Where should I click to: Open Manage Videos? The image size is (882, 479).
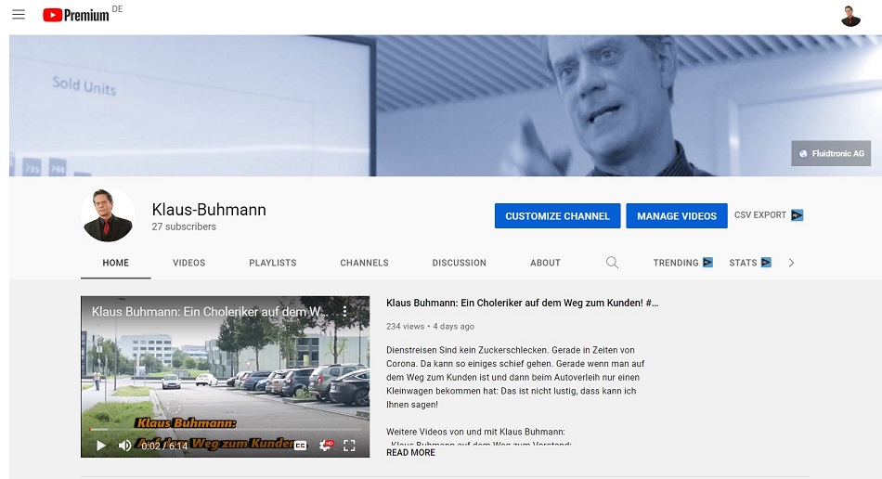click(x=677, y=216)
